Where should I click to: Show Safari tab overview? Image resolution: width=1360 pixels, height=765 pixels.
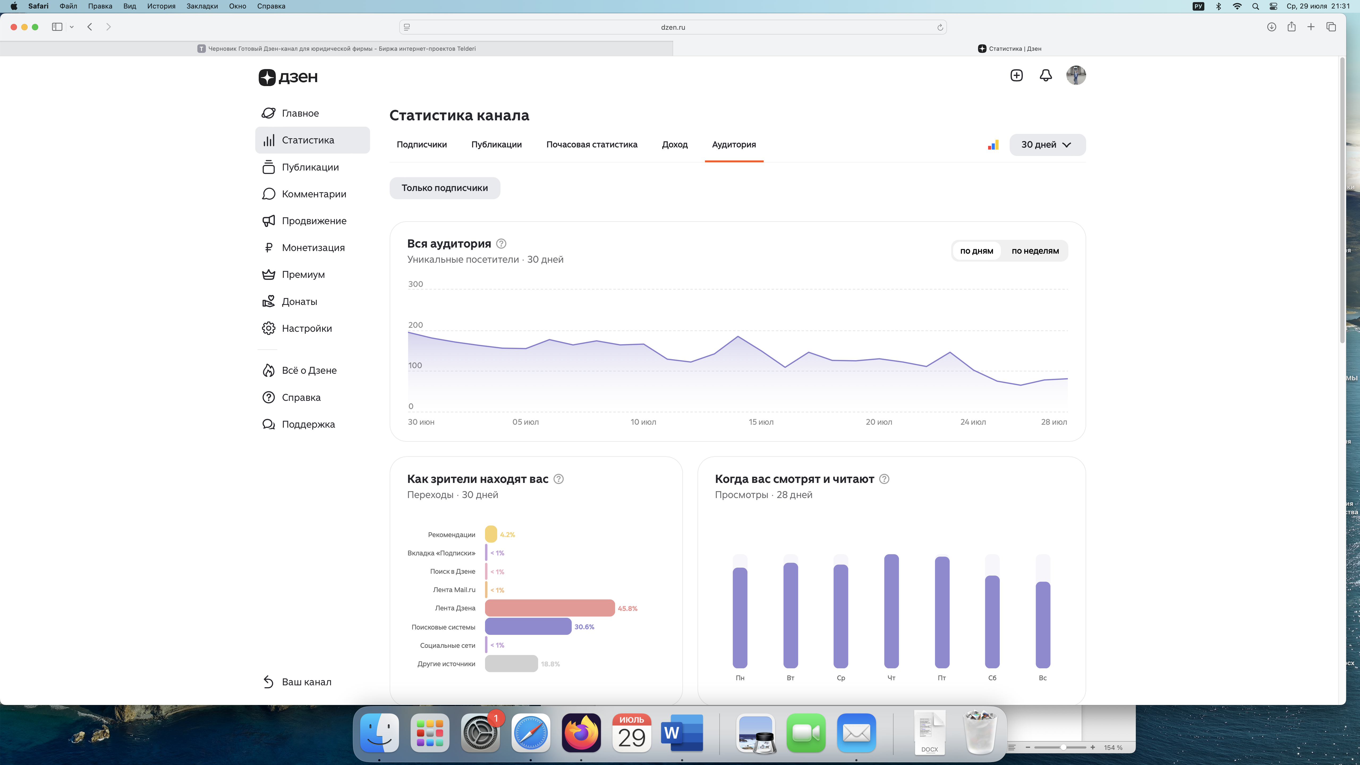pos(1331,27)
